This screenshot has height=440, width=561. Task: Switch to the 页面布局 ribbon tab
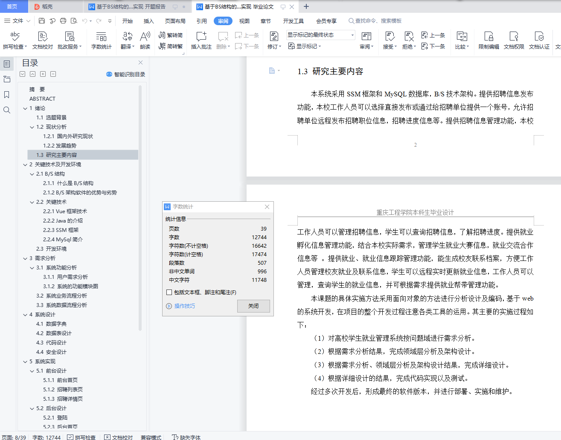pyautogui.click(x=175, y=21)
